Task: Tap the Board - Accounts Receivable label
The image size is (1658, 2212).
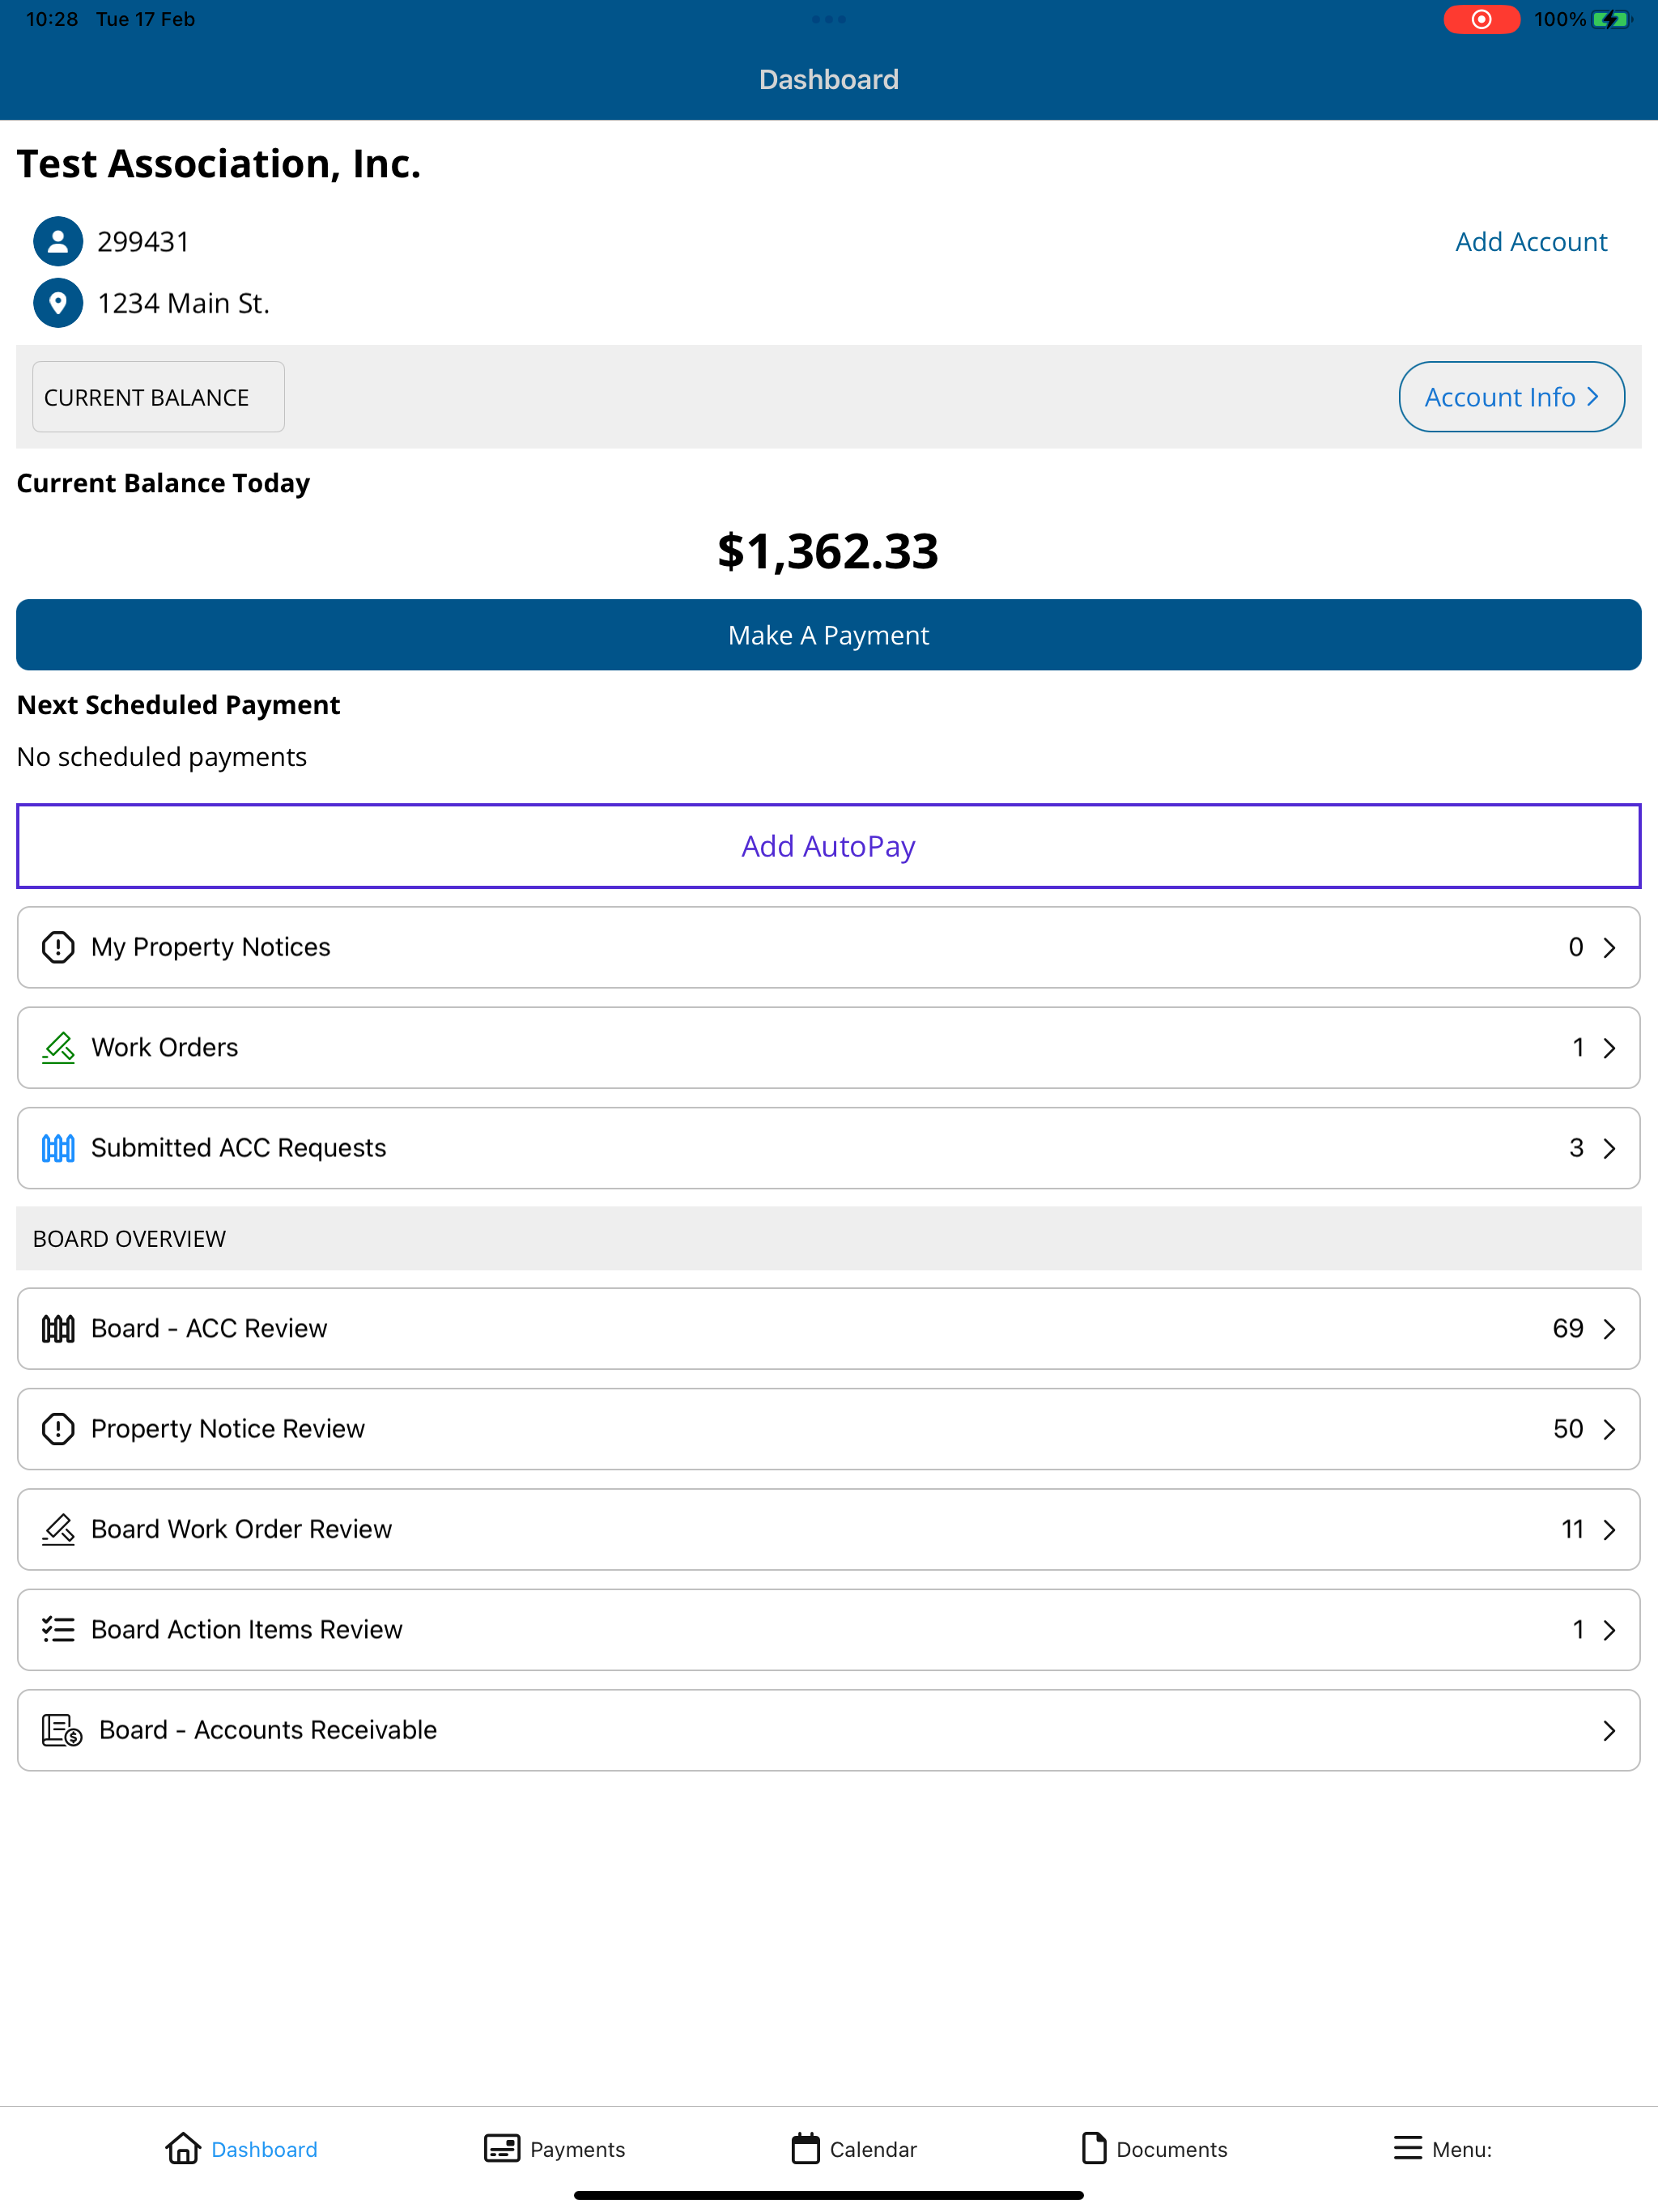Action: click(x=268, y=1730)
